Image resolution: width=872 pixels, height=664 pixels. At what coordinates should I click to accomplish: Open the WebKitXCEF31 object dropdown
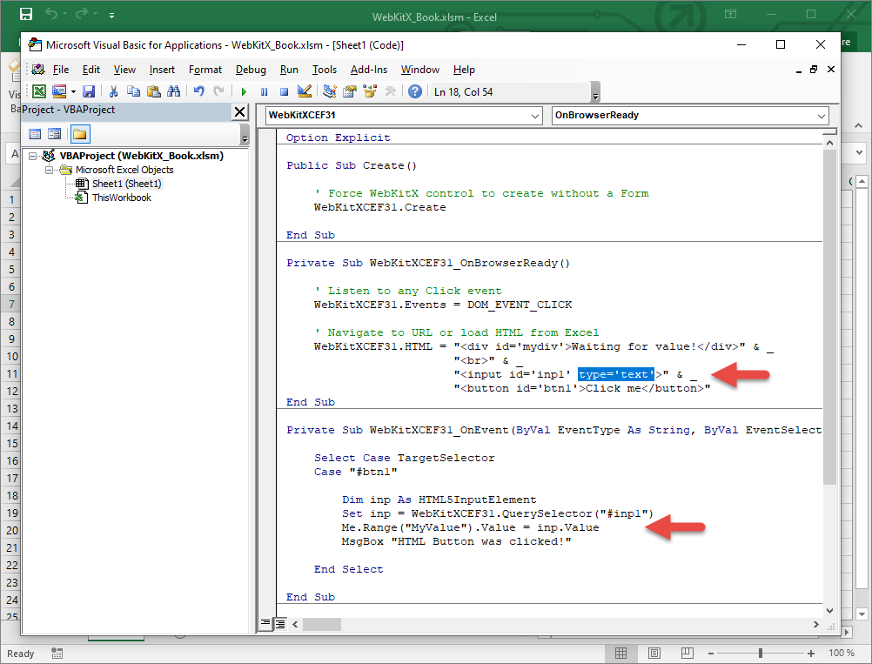[535, 116]
